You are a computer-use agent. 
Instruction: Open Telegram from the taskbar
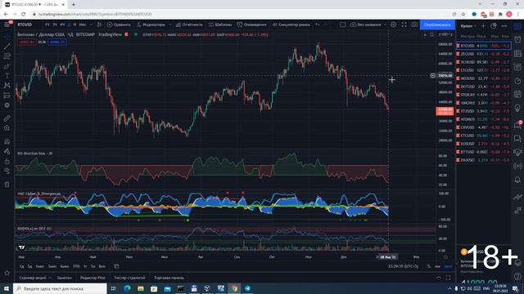click(247, 288)
